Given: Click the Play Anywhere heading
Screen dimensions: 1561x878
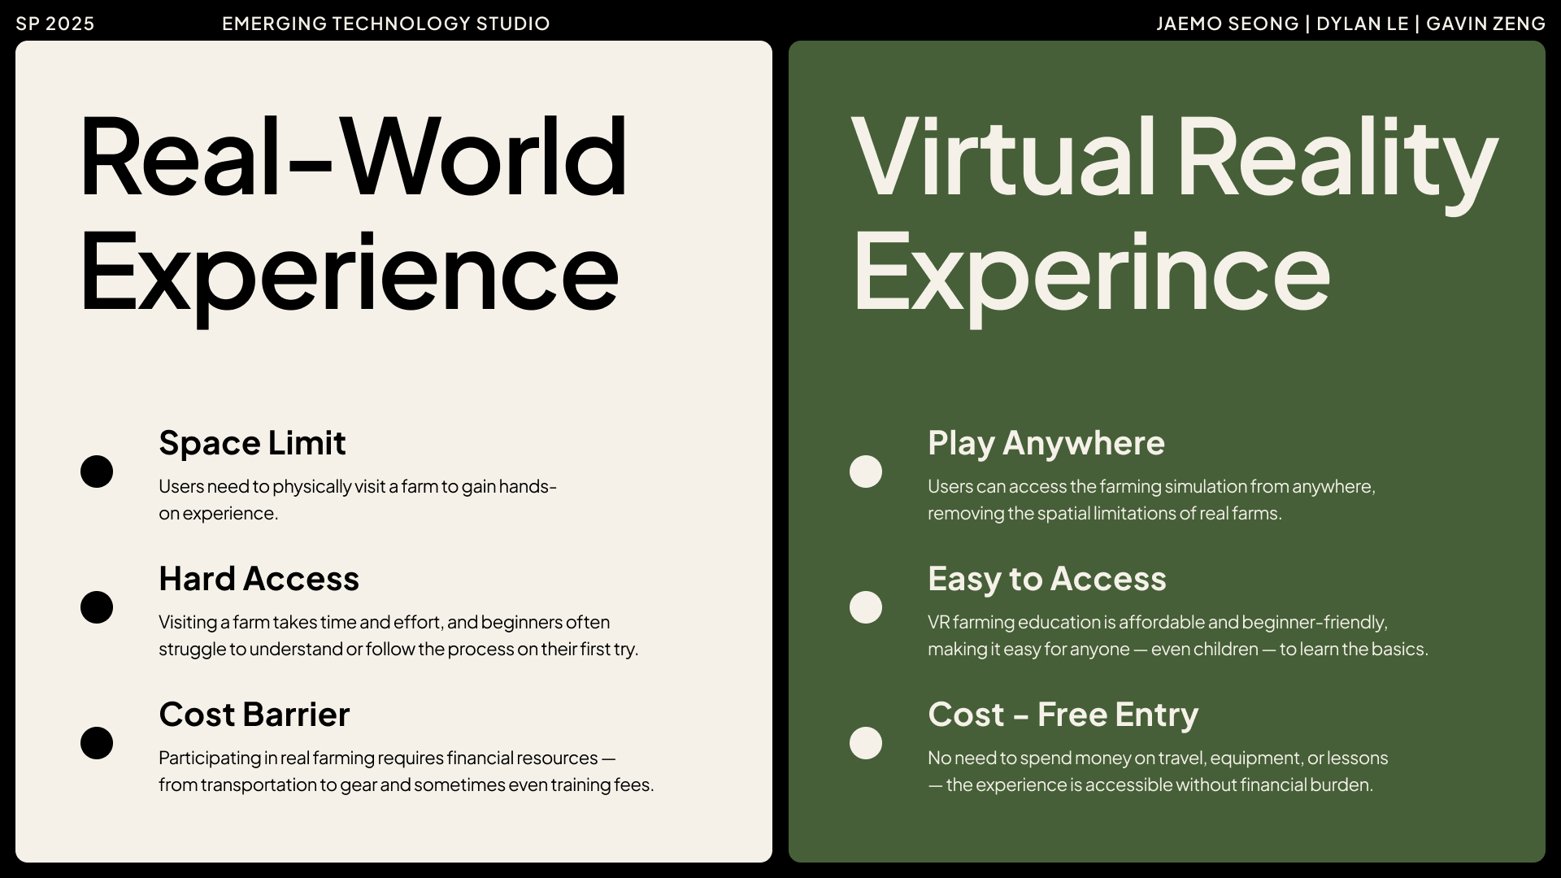Looking at the screenshot, I should point(1046,443).
